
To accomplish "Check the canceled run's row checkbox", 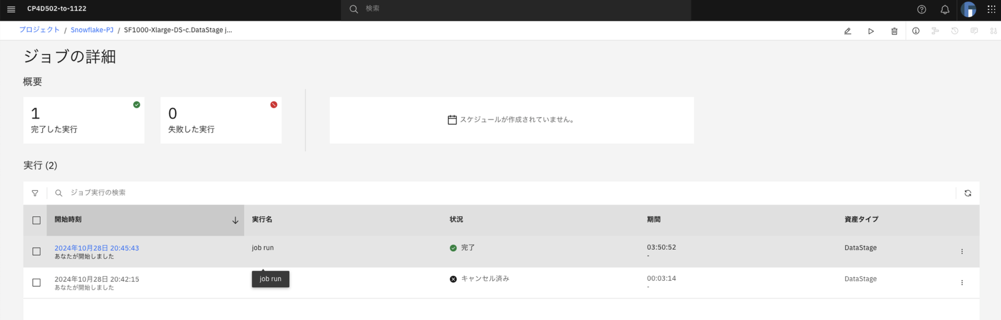I will [x=36, y=283].
